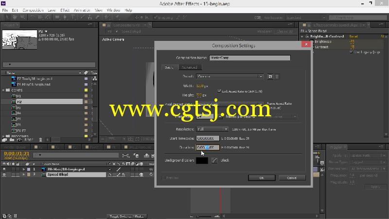Open the Preset dropdown in Composition Settings
The image size is (389, 219).
point(230,76)
